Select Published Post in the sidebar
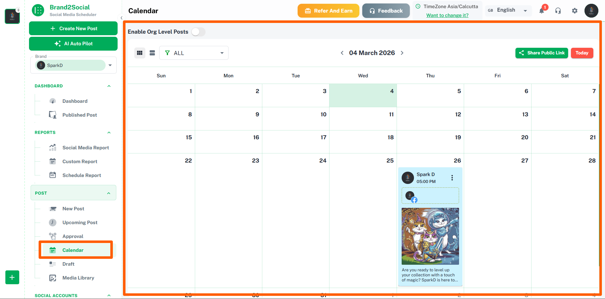Viewport: 605px width, 299px height. pos(79,115)
